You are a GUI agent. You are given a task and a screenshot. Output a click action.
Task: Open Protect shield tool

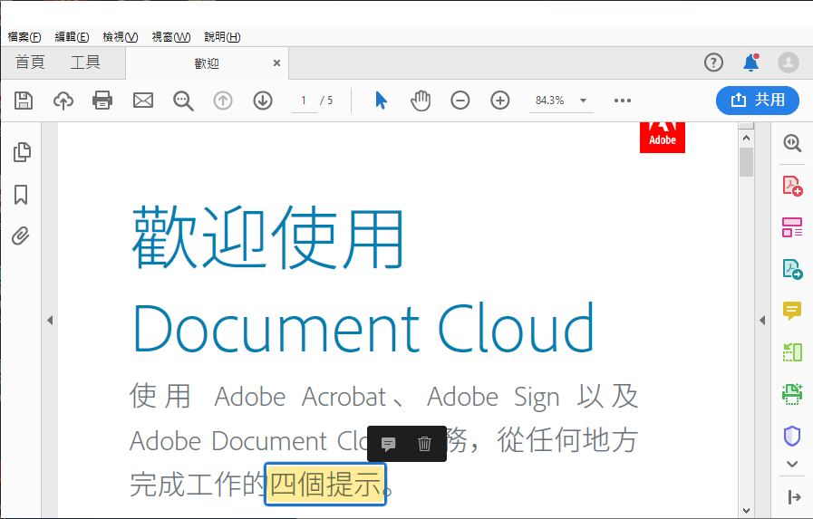point(792,437)
